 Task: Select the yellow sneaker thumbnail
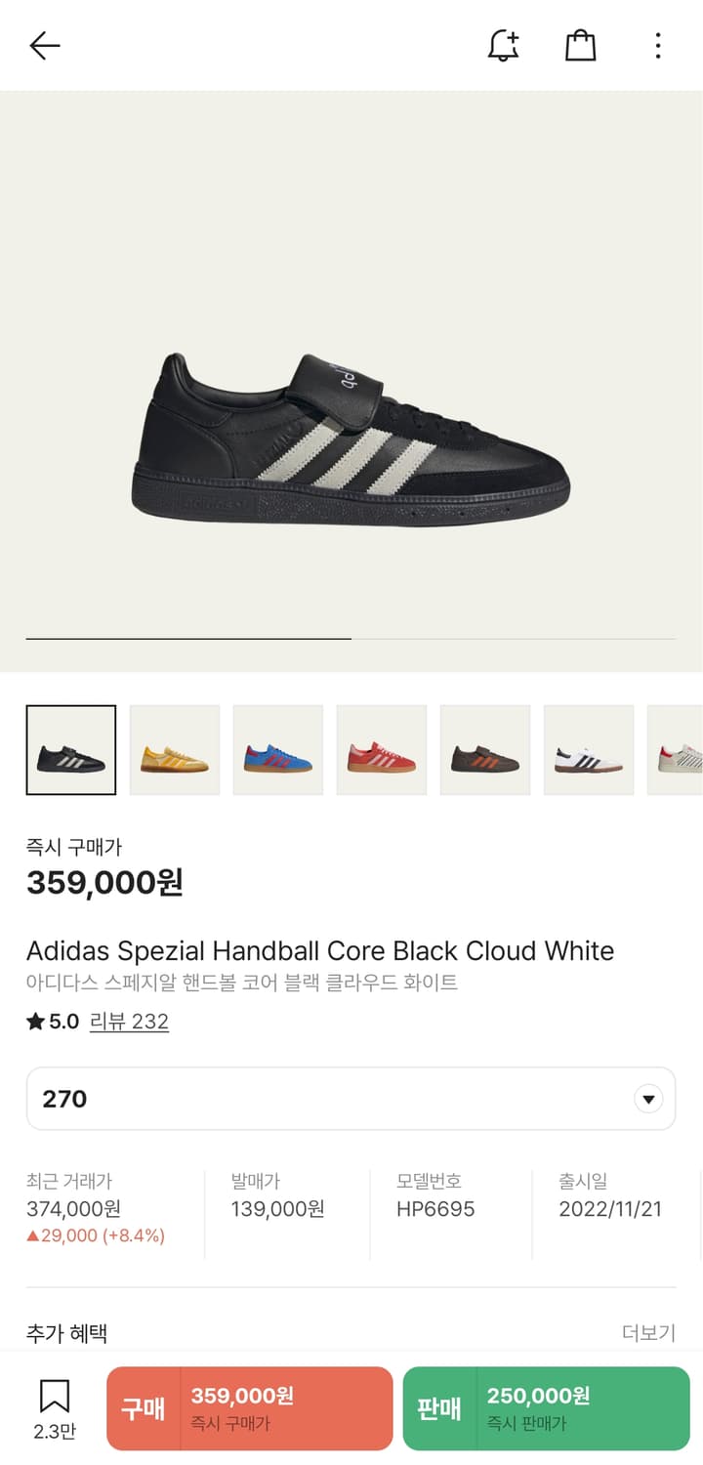[x=175, y=750]
